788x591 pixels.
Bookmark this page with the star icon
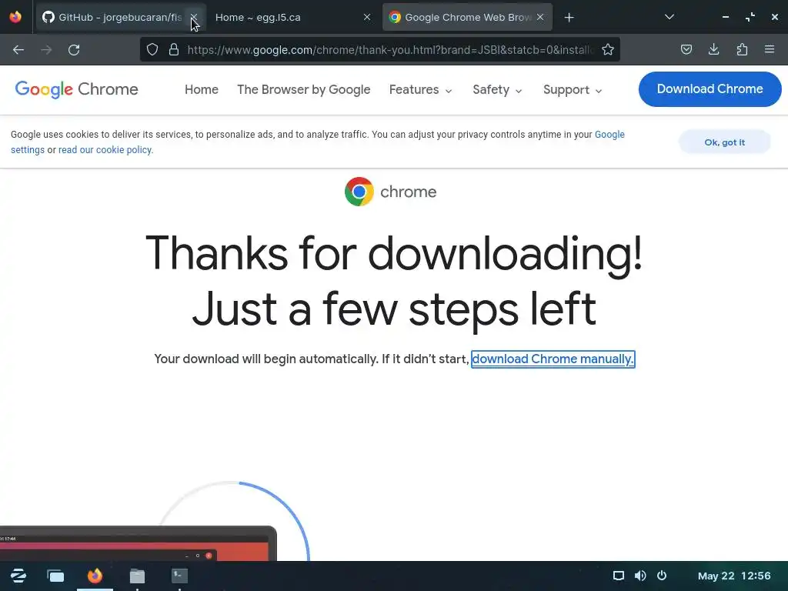click(608, 49)
